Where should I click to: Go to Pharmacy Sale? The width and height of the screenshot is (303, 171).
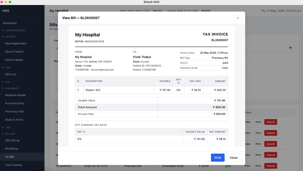click(14, 111)
